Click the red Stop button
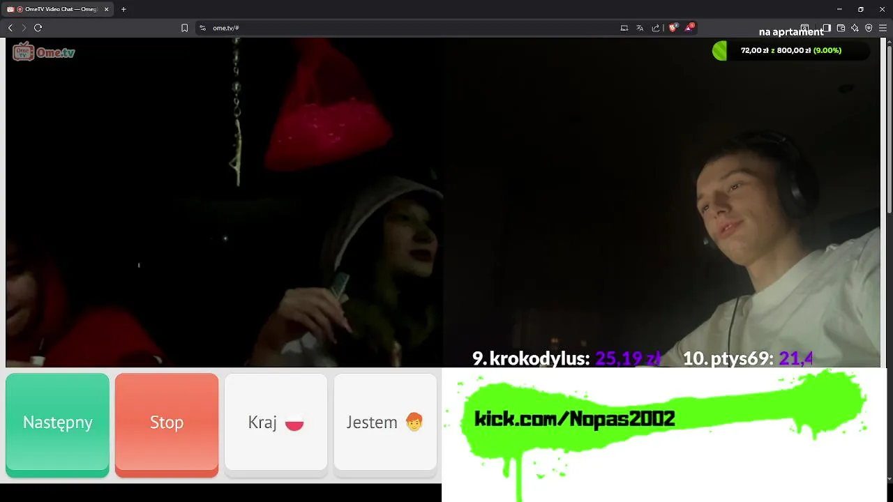The width and height of the screenshot is (893, 502). pos(167,424)
